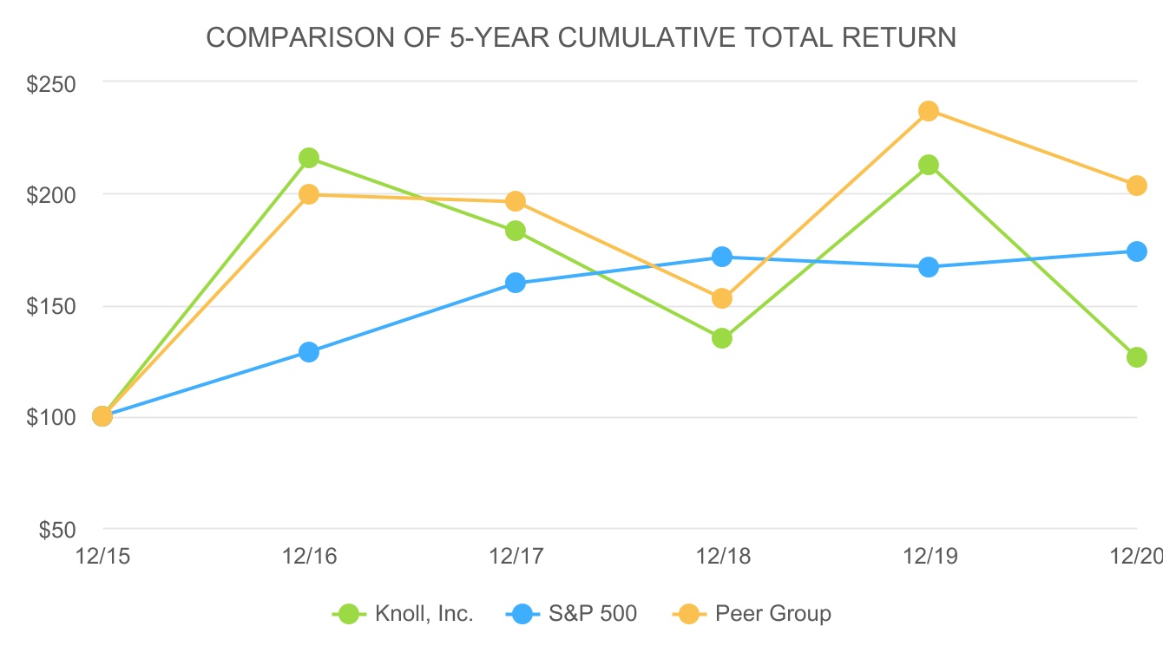
Task: Click the chart title text
Action: (581, 37)
